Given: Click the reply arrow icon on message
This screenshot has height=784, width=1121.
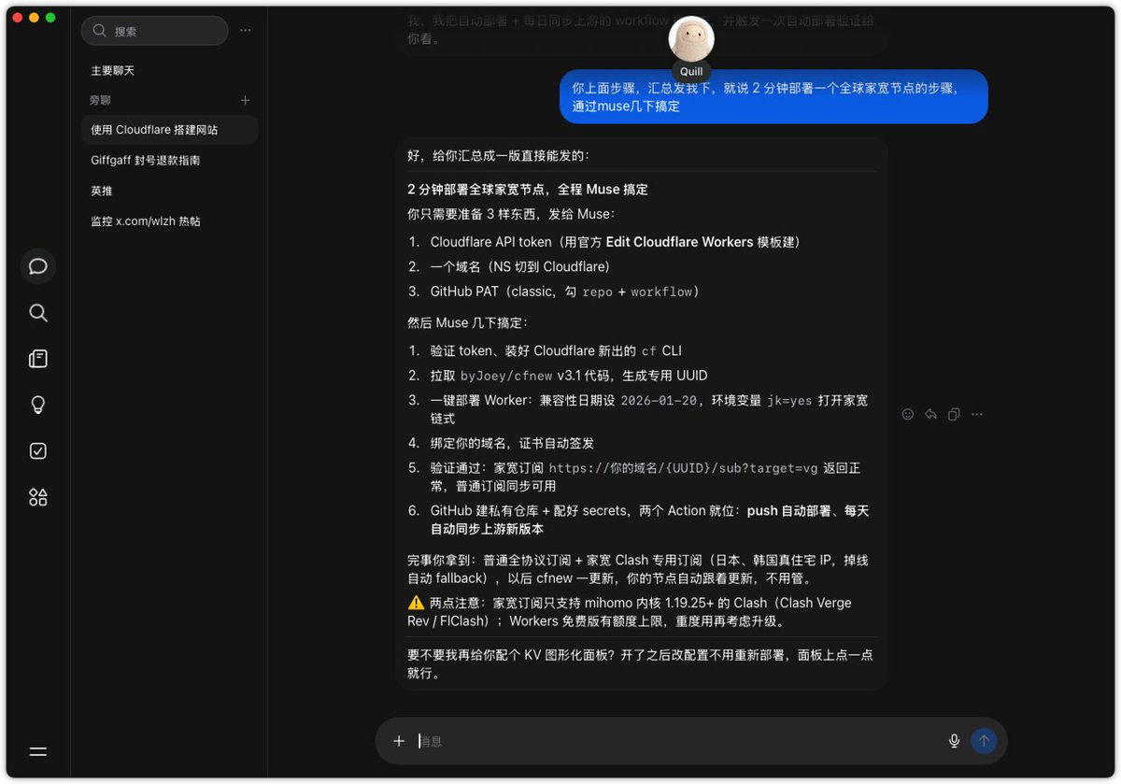Looking at the screenshot, I should click(930, 414).
